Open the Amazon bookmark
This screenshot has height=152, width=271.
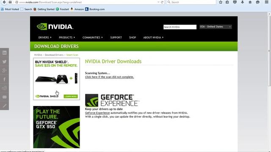pyautogui.click(x=77, y=9)
